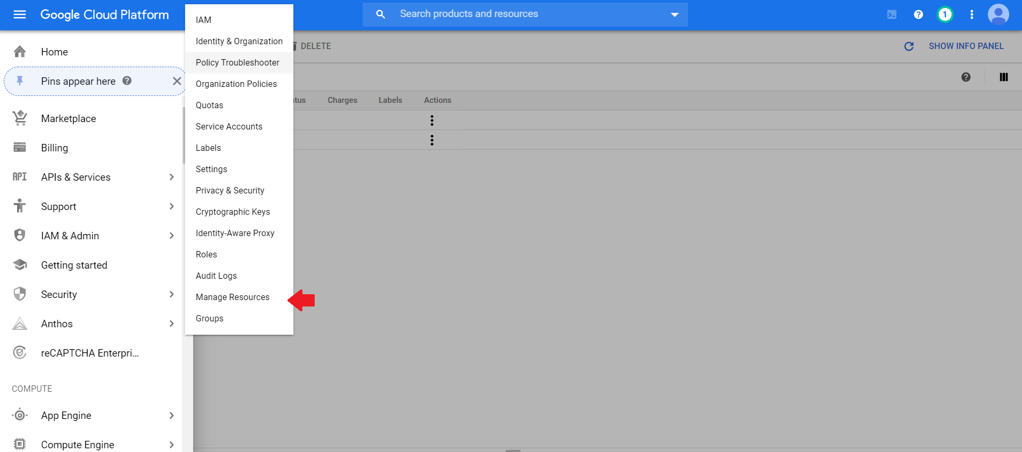This screenshot has height=452, width=1022.
Task: Click the Labels column header
Action: (390, 100)
